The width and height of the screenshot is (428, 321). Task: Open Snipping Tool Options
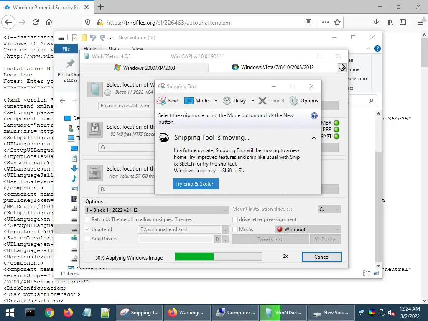tap(304, 101)
